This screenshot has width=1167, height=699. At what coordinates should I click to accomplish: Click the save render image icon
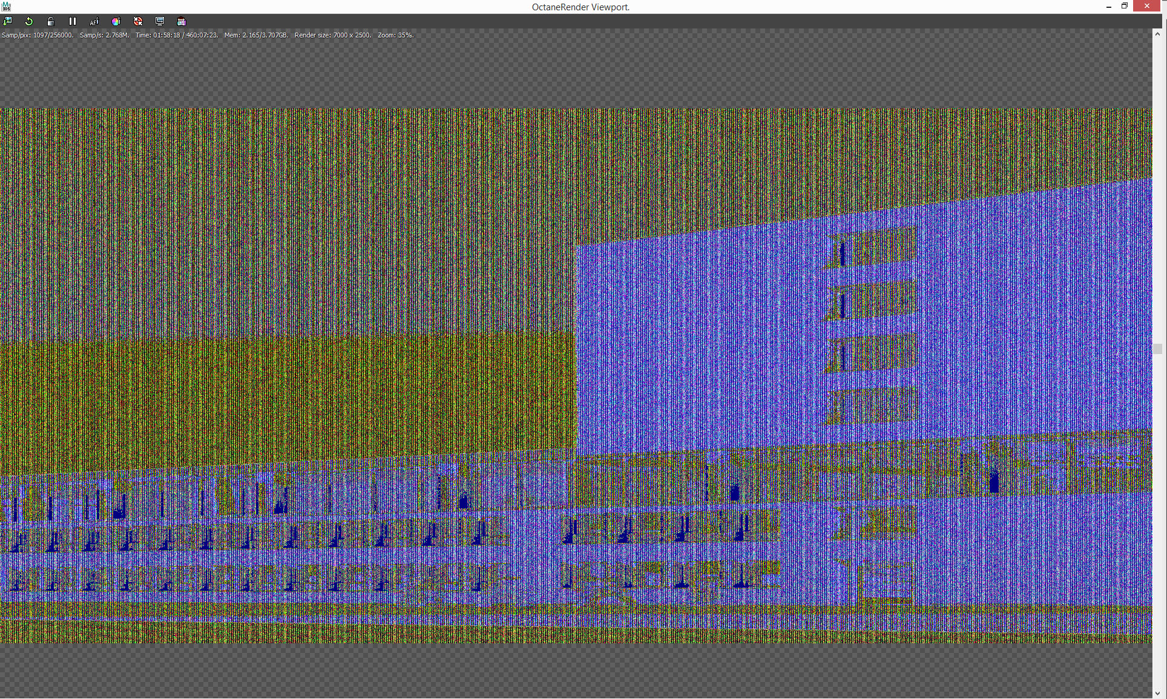tap(8, 21)
